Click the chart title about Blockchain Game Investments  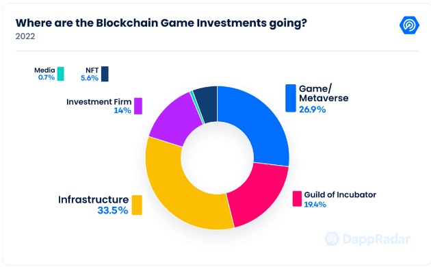[161, 23]
